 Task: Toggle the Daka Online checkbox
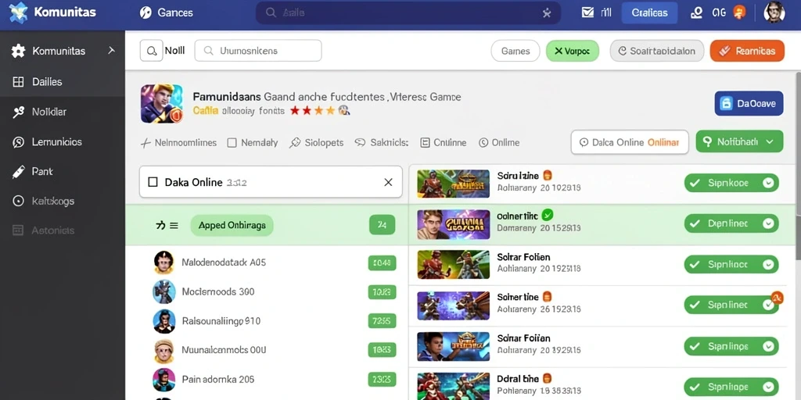153,182
